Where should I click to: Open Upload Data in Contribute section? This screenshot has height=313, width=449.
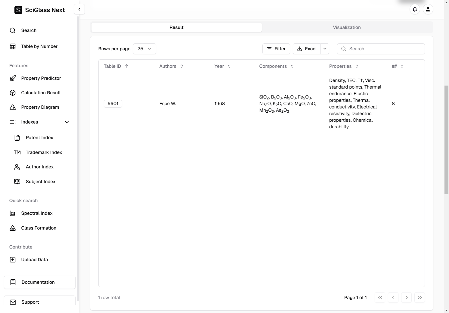tap(34, 260)
